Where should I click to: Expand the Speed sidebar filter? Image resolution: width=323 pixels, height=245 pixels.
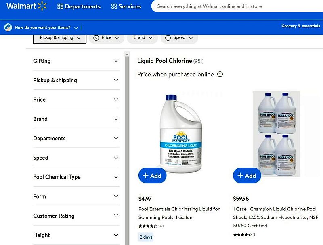click(x=76, y=158)
